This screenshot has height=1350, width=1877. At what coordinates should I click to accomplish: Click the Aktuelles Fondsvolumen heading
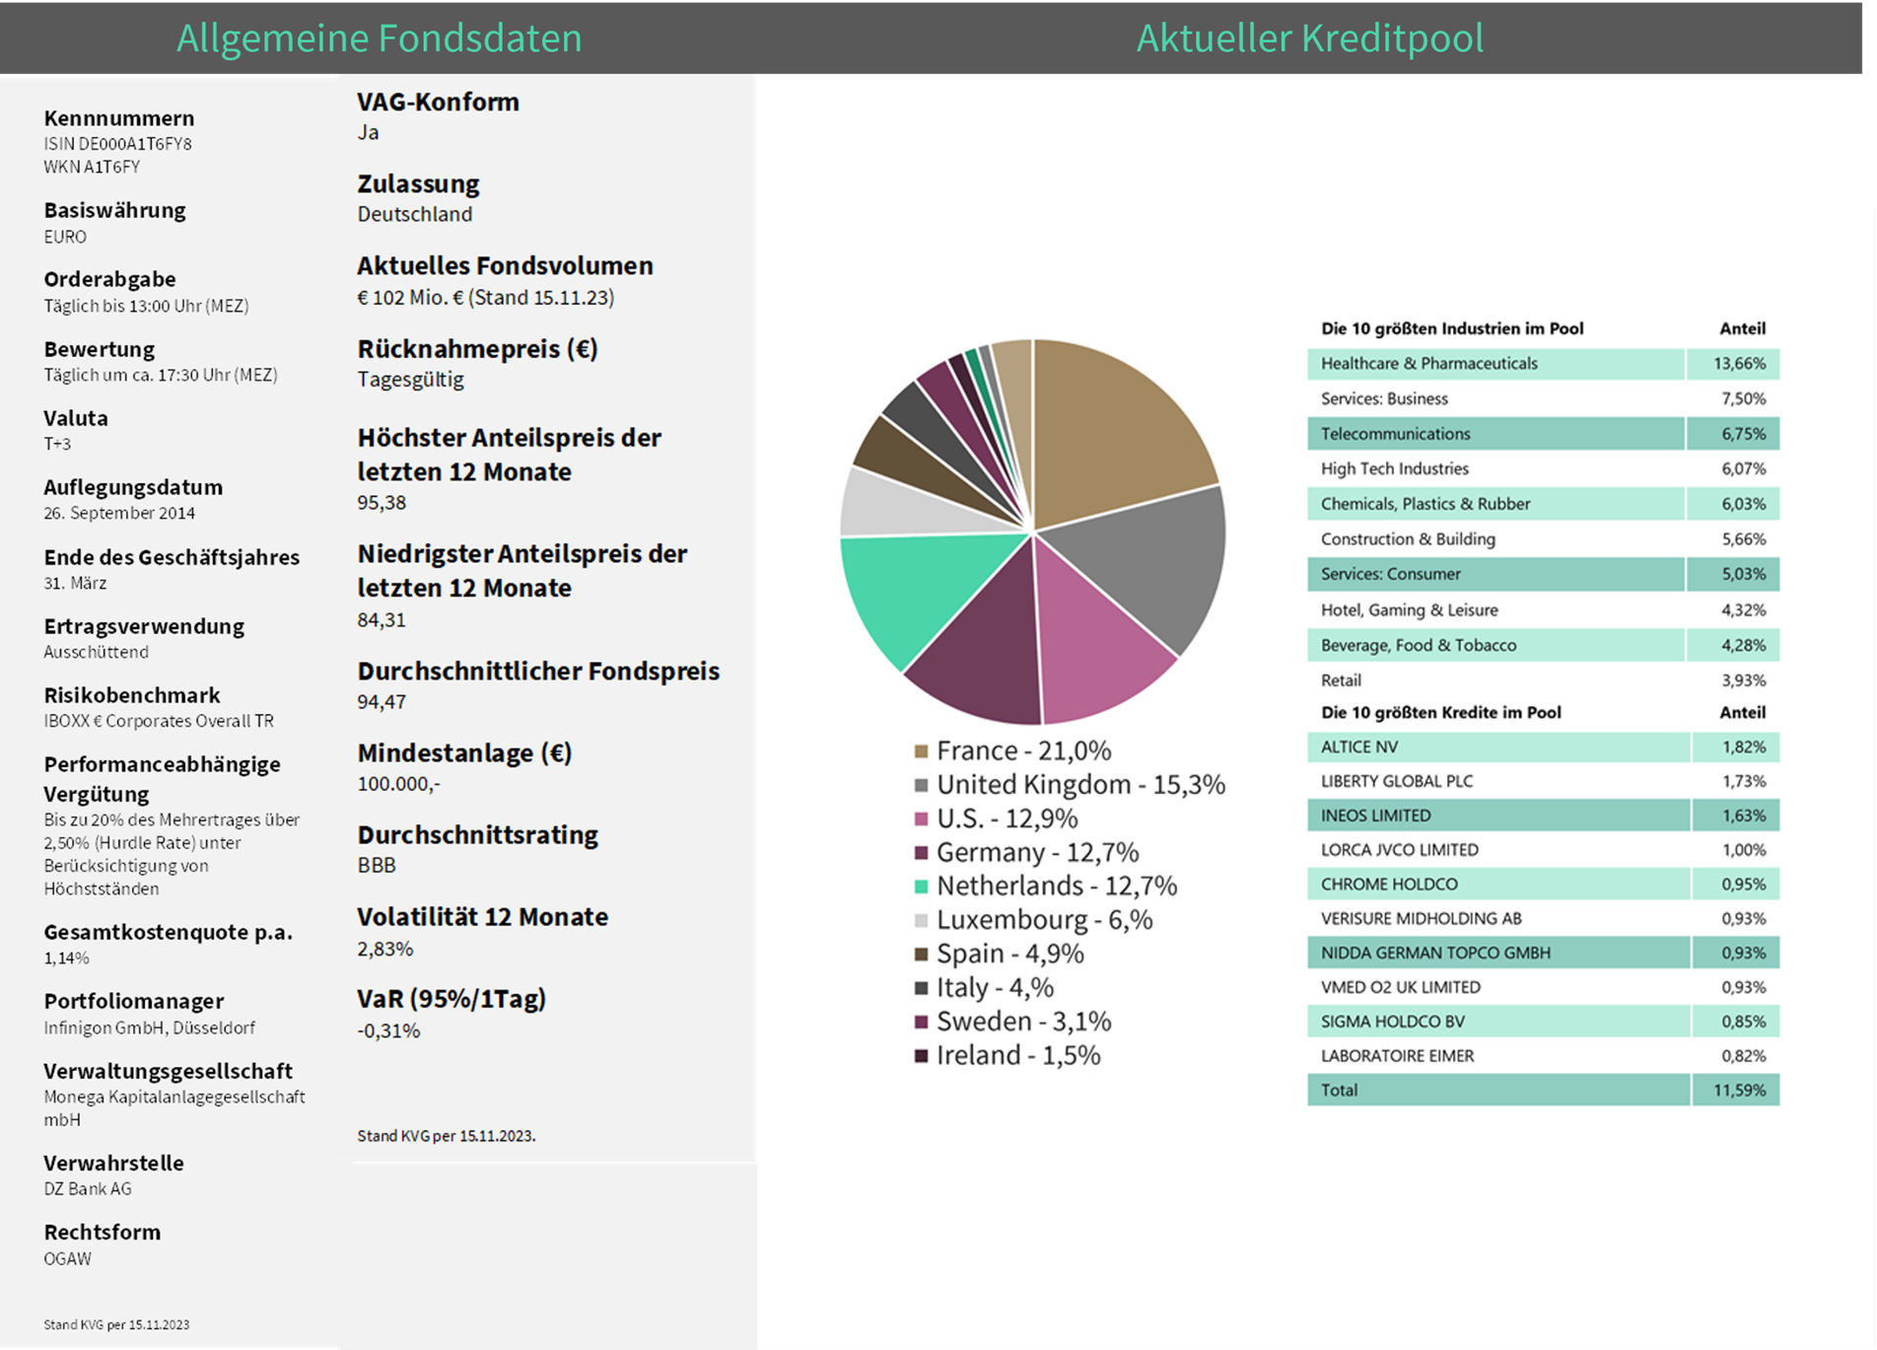click(x=505, y=266)
